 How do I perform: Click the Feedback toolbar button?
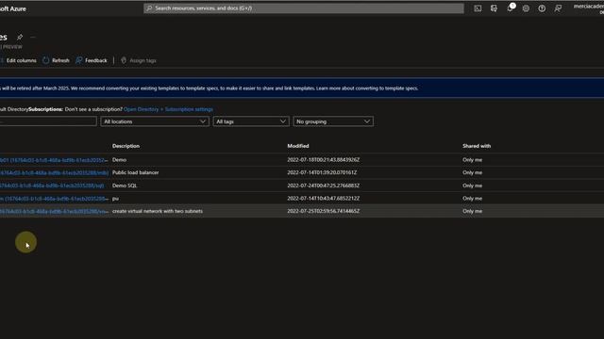(92, 60)
